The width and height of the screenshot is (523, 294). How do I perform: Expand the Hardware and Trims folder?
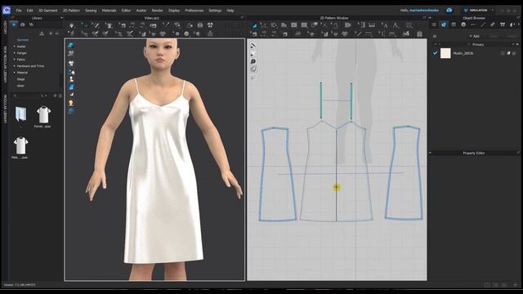[x=15, y=66]
